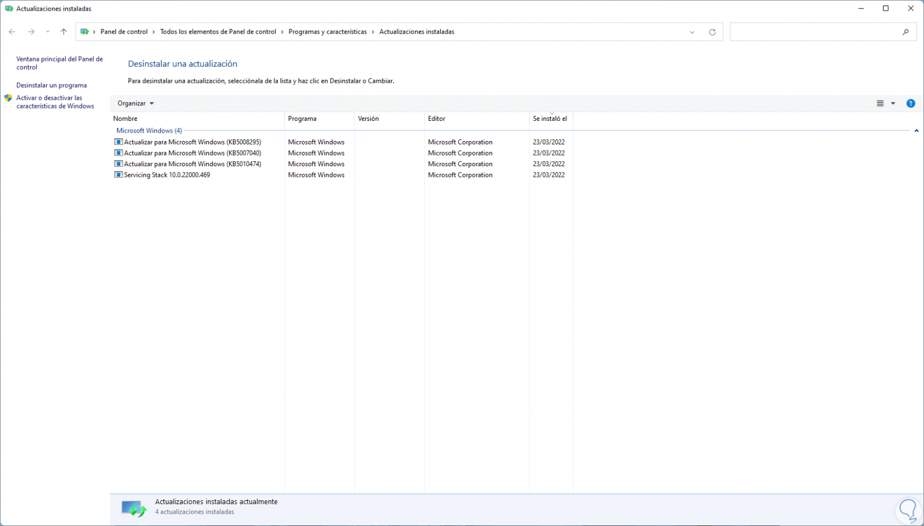
Task: Open recent locations dropdown arrow
Action: coord(48,32)
